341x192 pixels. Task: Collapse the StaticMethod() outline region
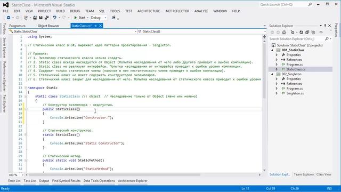pyautogui.click(x=26, y=160)
